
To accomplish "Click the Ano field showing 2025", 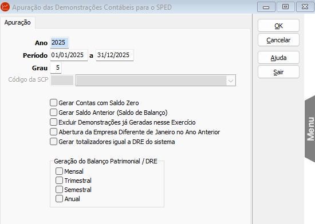I will tap(60, 42).
